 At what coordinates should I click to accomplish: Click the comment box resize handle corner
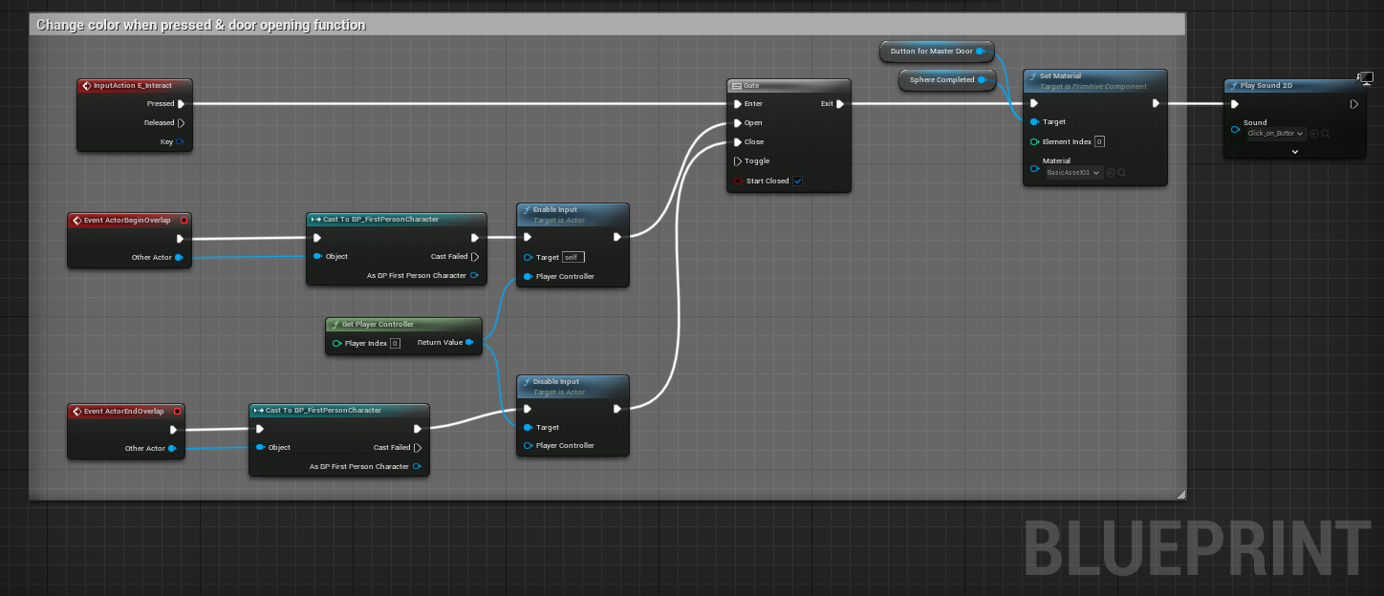[x=1181, y=495]
